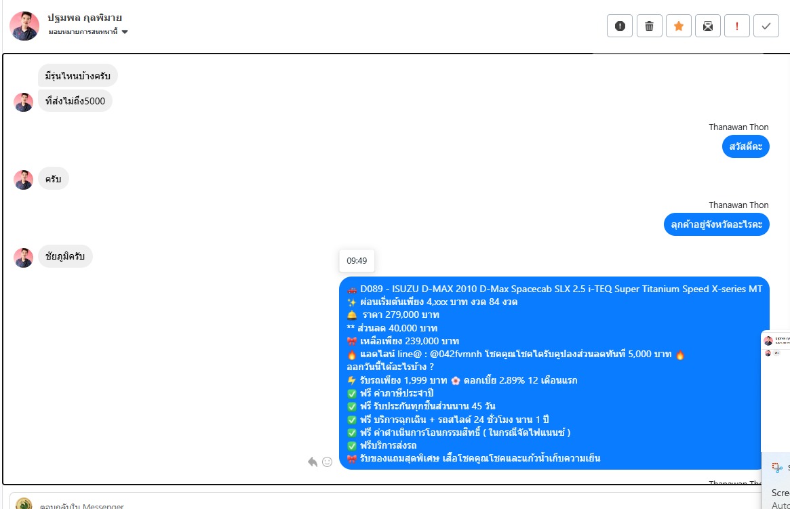Click the line ฟรีบริการส่งรถ
The image size is (790, 509).
(382, 445)
